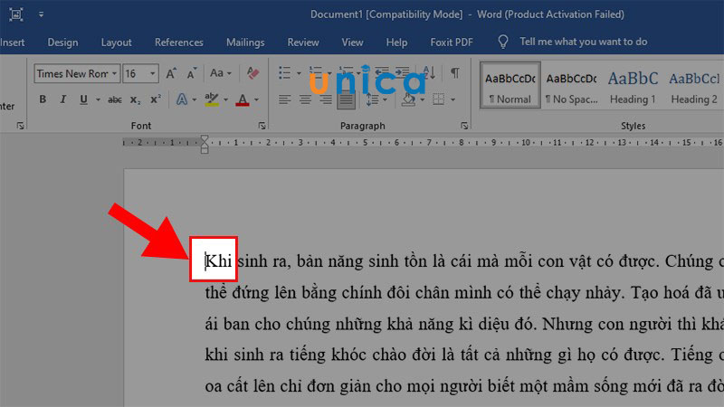
Task: Click the first line indent ruler marker
Action: pyautogui.click(x=205, y=138)
